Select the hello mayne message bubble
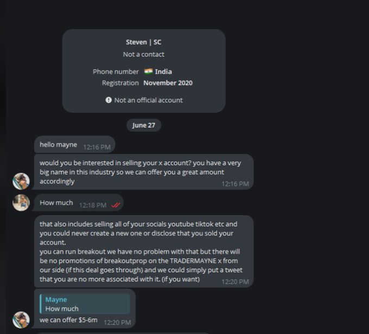369x334 pixels. click(59, 145)
